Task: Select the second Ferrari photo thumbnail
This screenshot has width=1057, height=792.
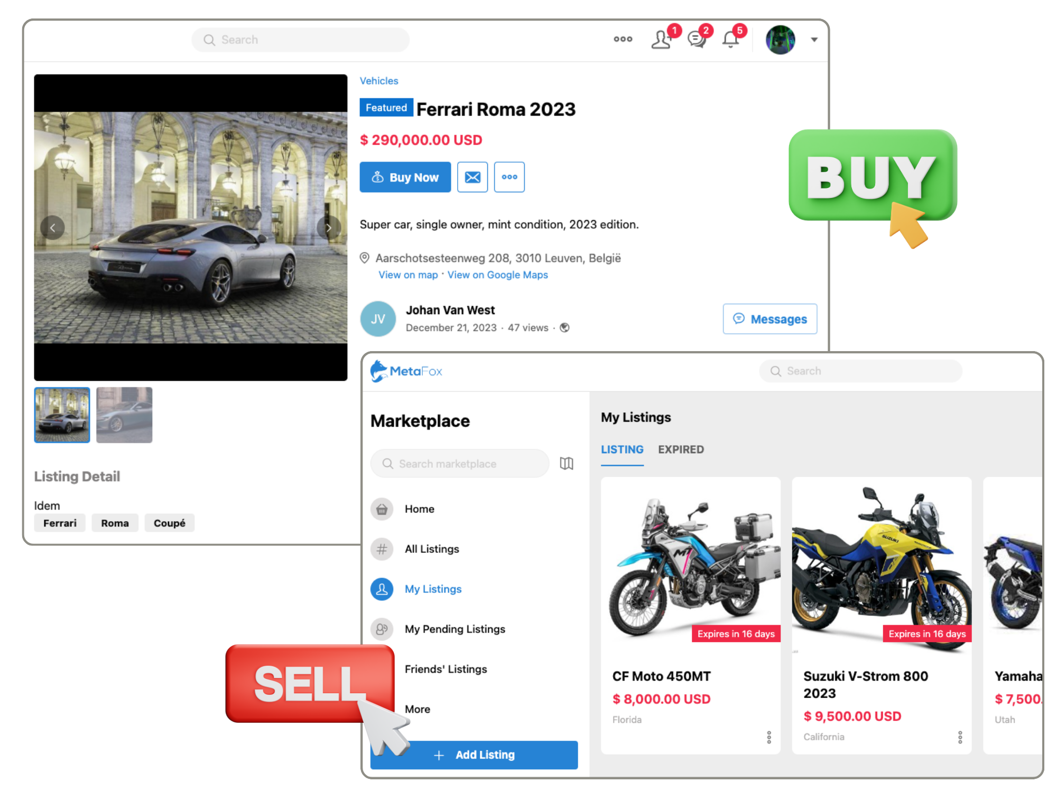Action: tap(124, 416)
